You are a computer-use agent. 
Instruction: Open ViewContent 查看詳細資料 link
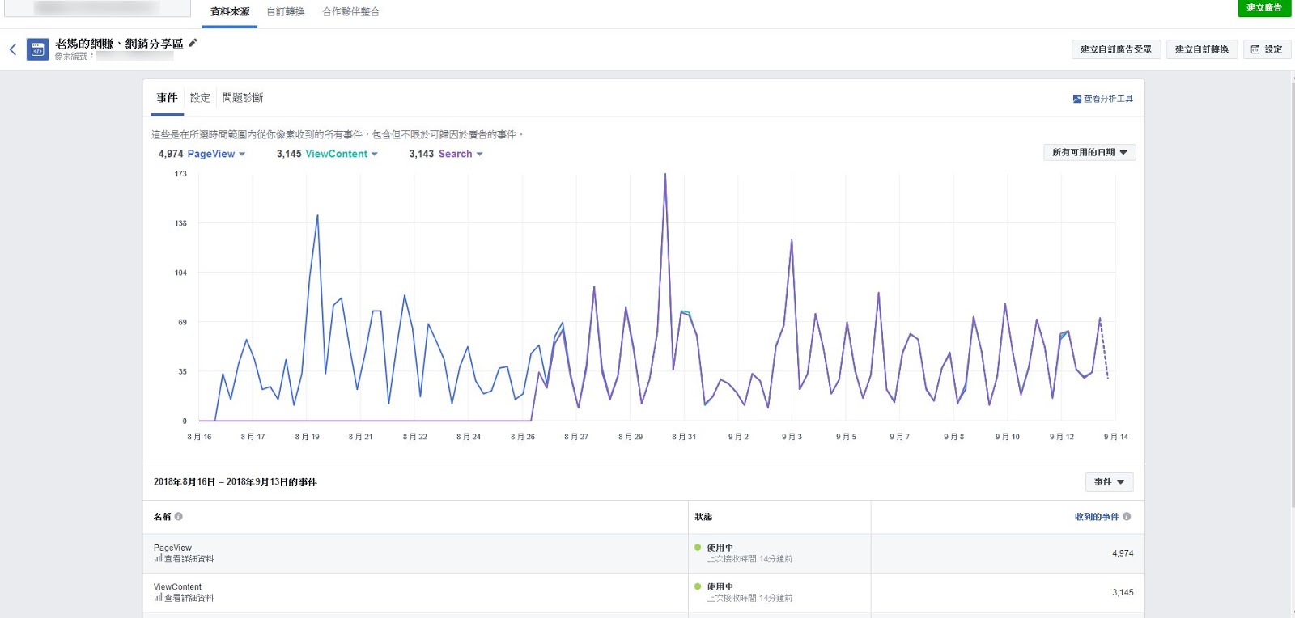(x=184, y=599)
